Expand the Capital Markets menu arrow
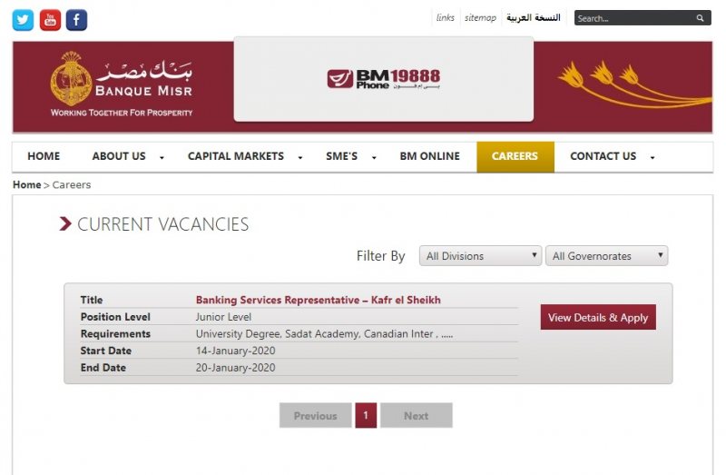Image resolution: width=726 pixels, height=475 pixels. coord(300,157)
